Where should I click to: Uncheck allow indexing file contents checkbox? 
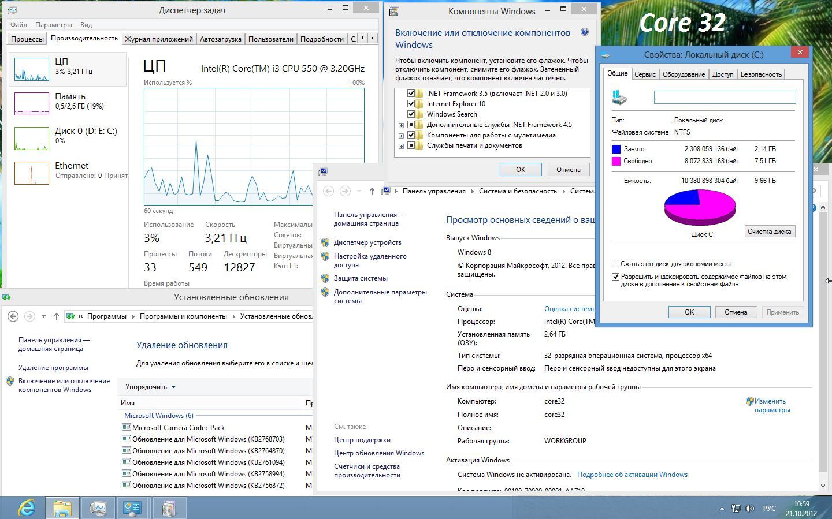(x=616, y=277)
